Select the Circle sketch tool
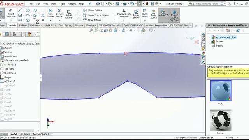 click(x=28, y=10)
